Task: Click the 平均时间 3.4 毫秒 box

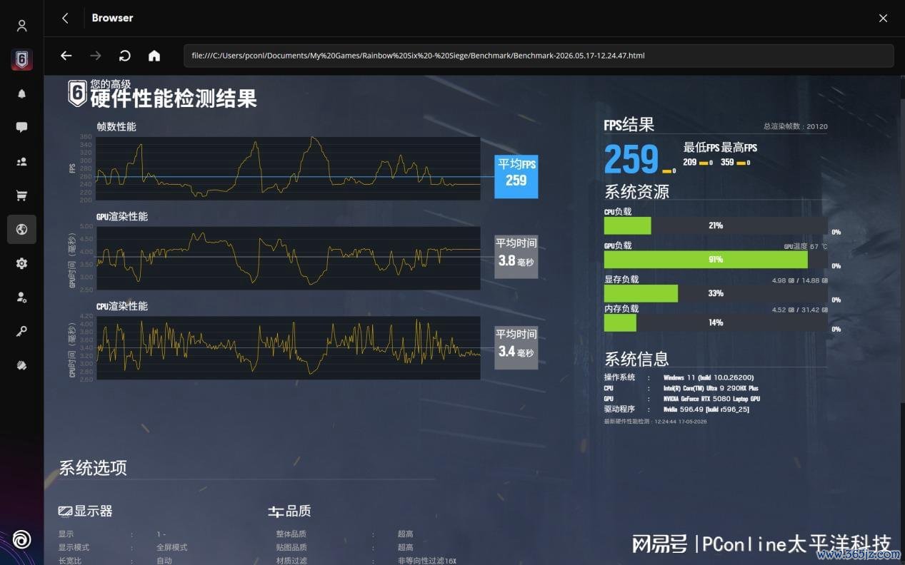Action: click(516, 347)
